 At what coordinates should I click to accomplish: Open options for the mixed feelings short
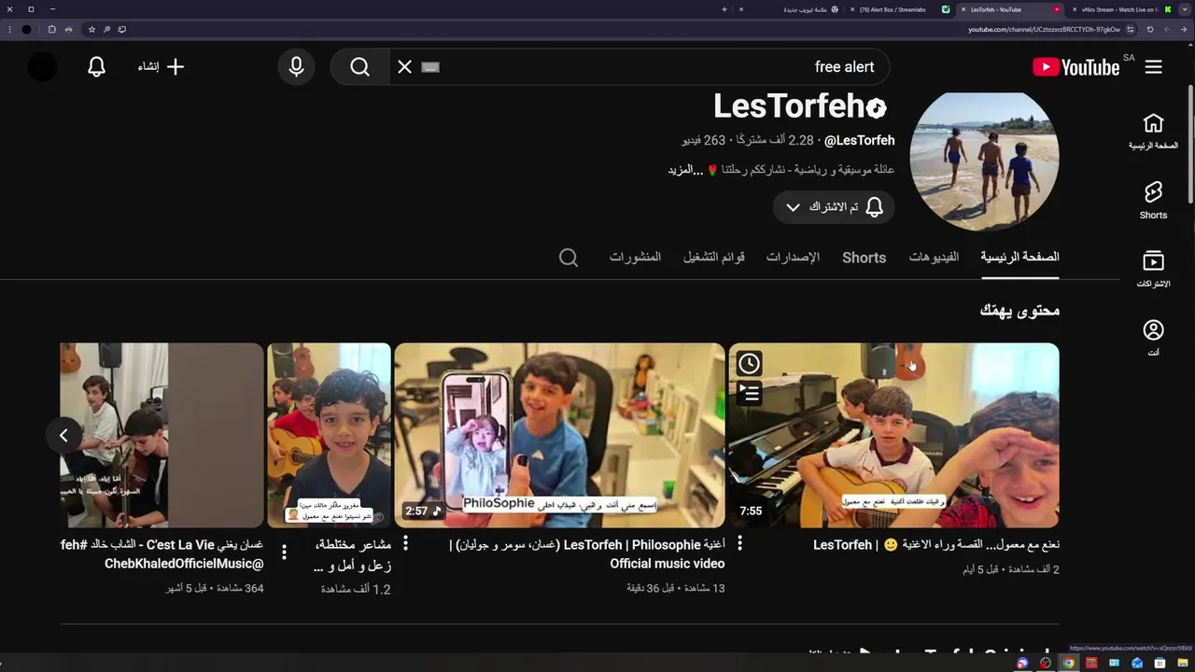[405, 543]
